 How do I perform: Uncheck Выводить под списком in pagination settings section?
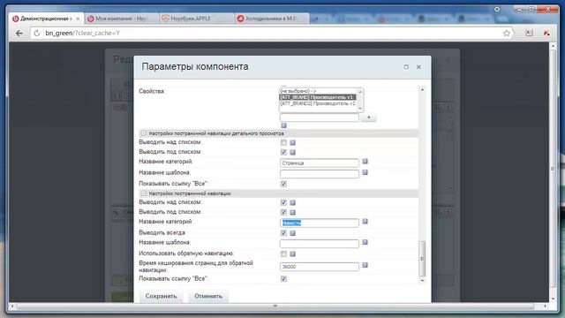pyautogui.click(x=283, y=212)
